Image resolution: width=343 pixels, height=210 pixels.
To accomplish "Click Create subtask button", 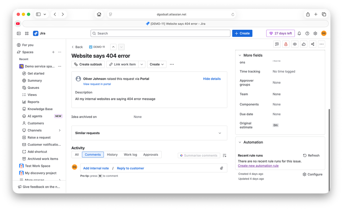I will point(88,64).
